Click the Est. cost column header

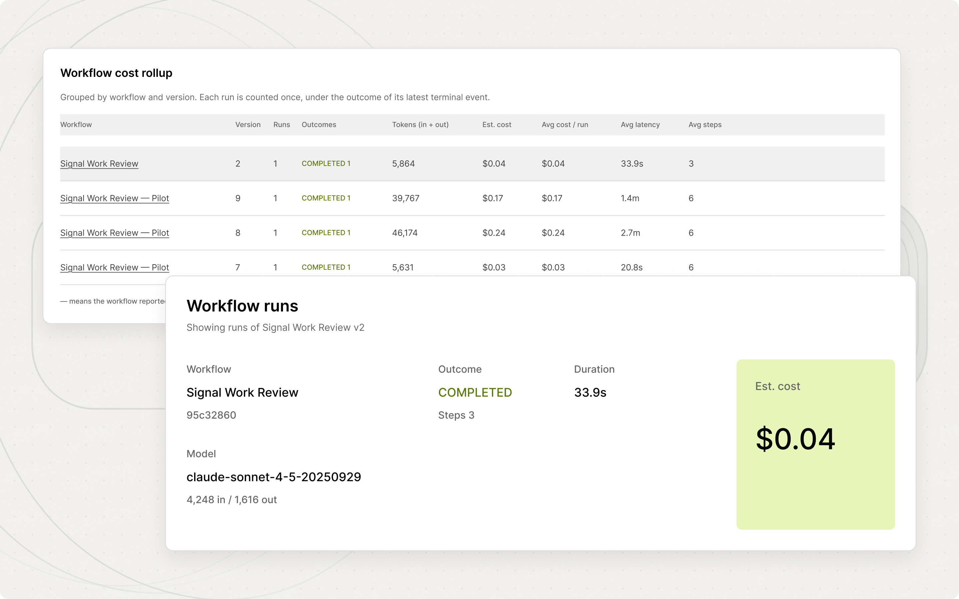coord(497,124)
